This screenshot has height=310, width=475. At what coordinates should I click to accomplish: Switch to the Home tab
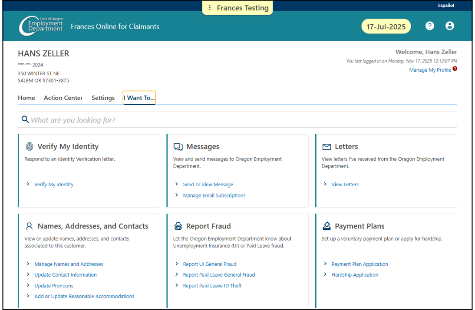pos(26,98)
